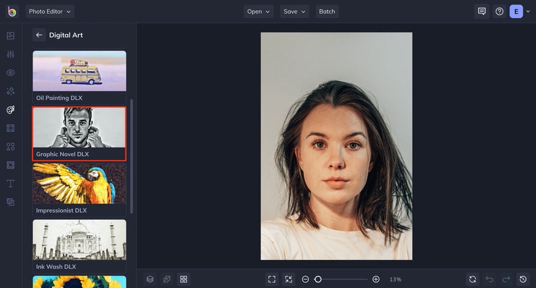The width and height of the screenshot is (536, 288).
Task: Open the account avatar E
Action: 516,11
